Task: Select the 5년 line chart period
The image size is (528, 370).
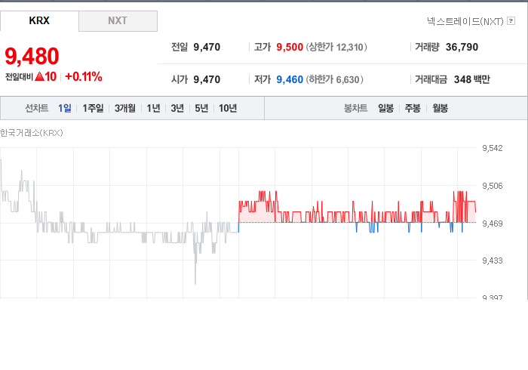Action: tap(201, 108)
